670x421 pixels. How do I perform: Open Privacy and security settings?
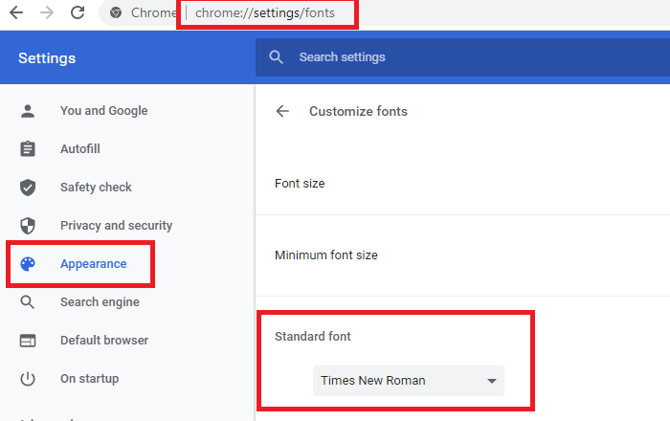116,226
